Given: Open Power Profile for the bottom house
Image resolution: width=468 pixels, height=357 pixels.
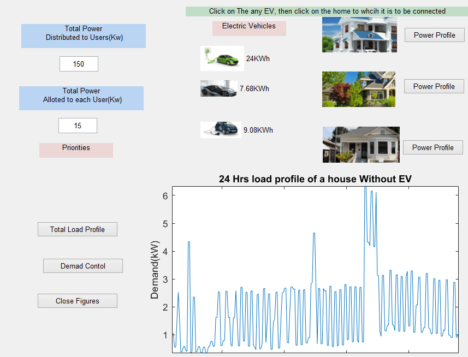Looking at the screenshot, I should coord(433,147).
